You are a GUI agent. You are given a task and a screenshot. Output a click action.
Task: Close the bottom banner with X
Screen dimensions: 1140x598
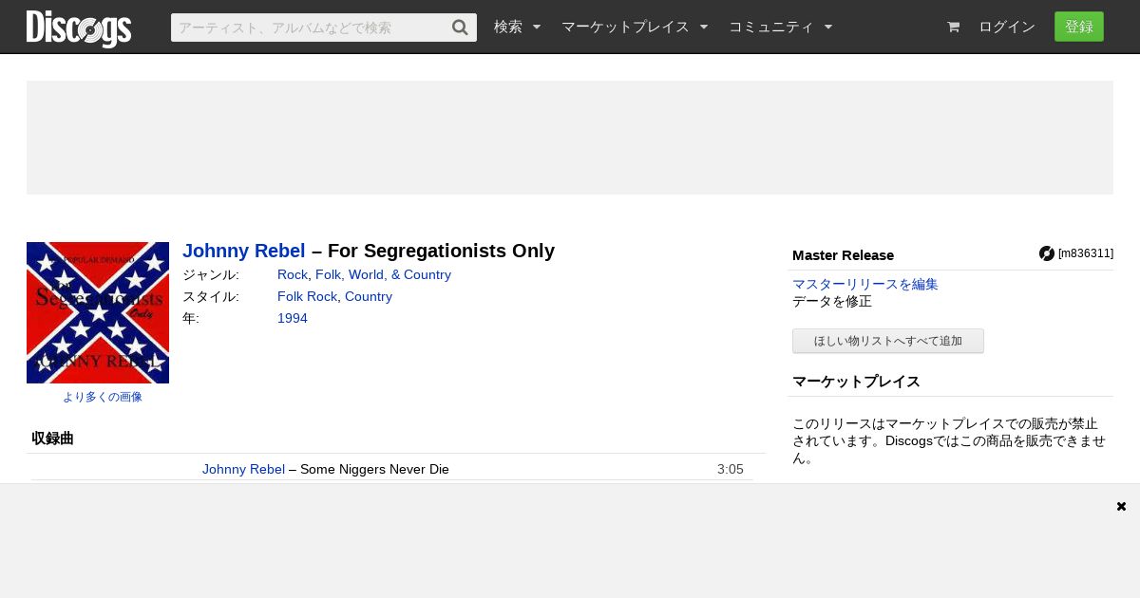(1121, 506)
